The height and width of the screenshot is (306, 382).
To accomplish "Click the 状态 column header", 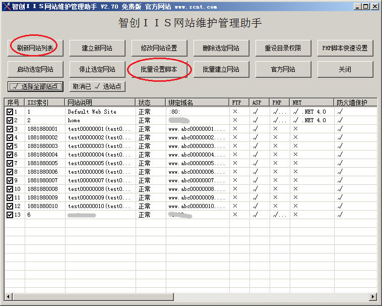I will tap(151, 103).
